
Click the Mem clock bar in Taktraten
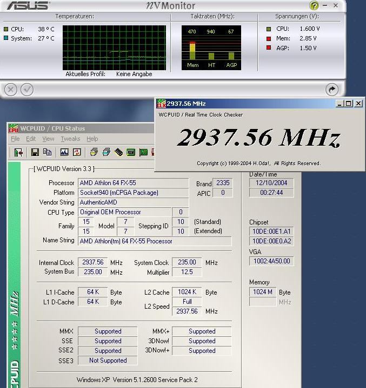tap(192, 51)
